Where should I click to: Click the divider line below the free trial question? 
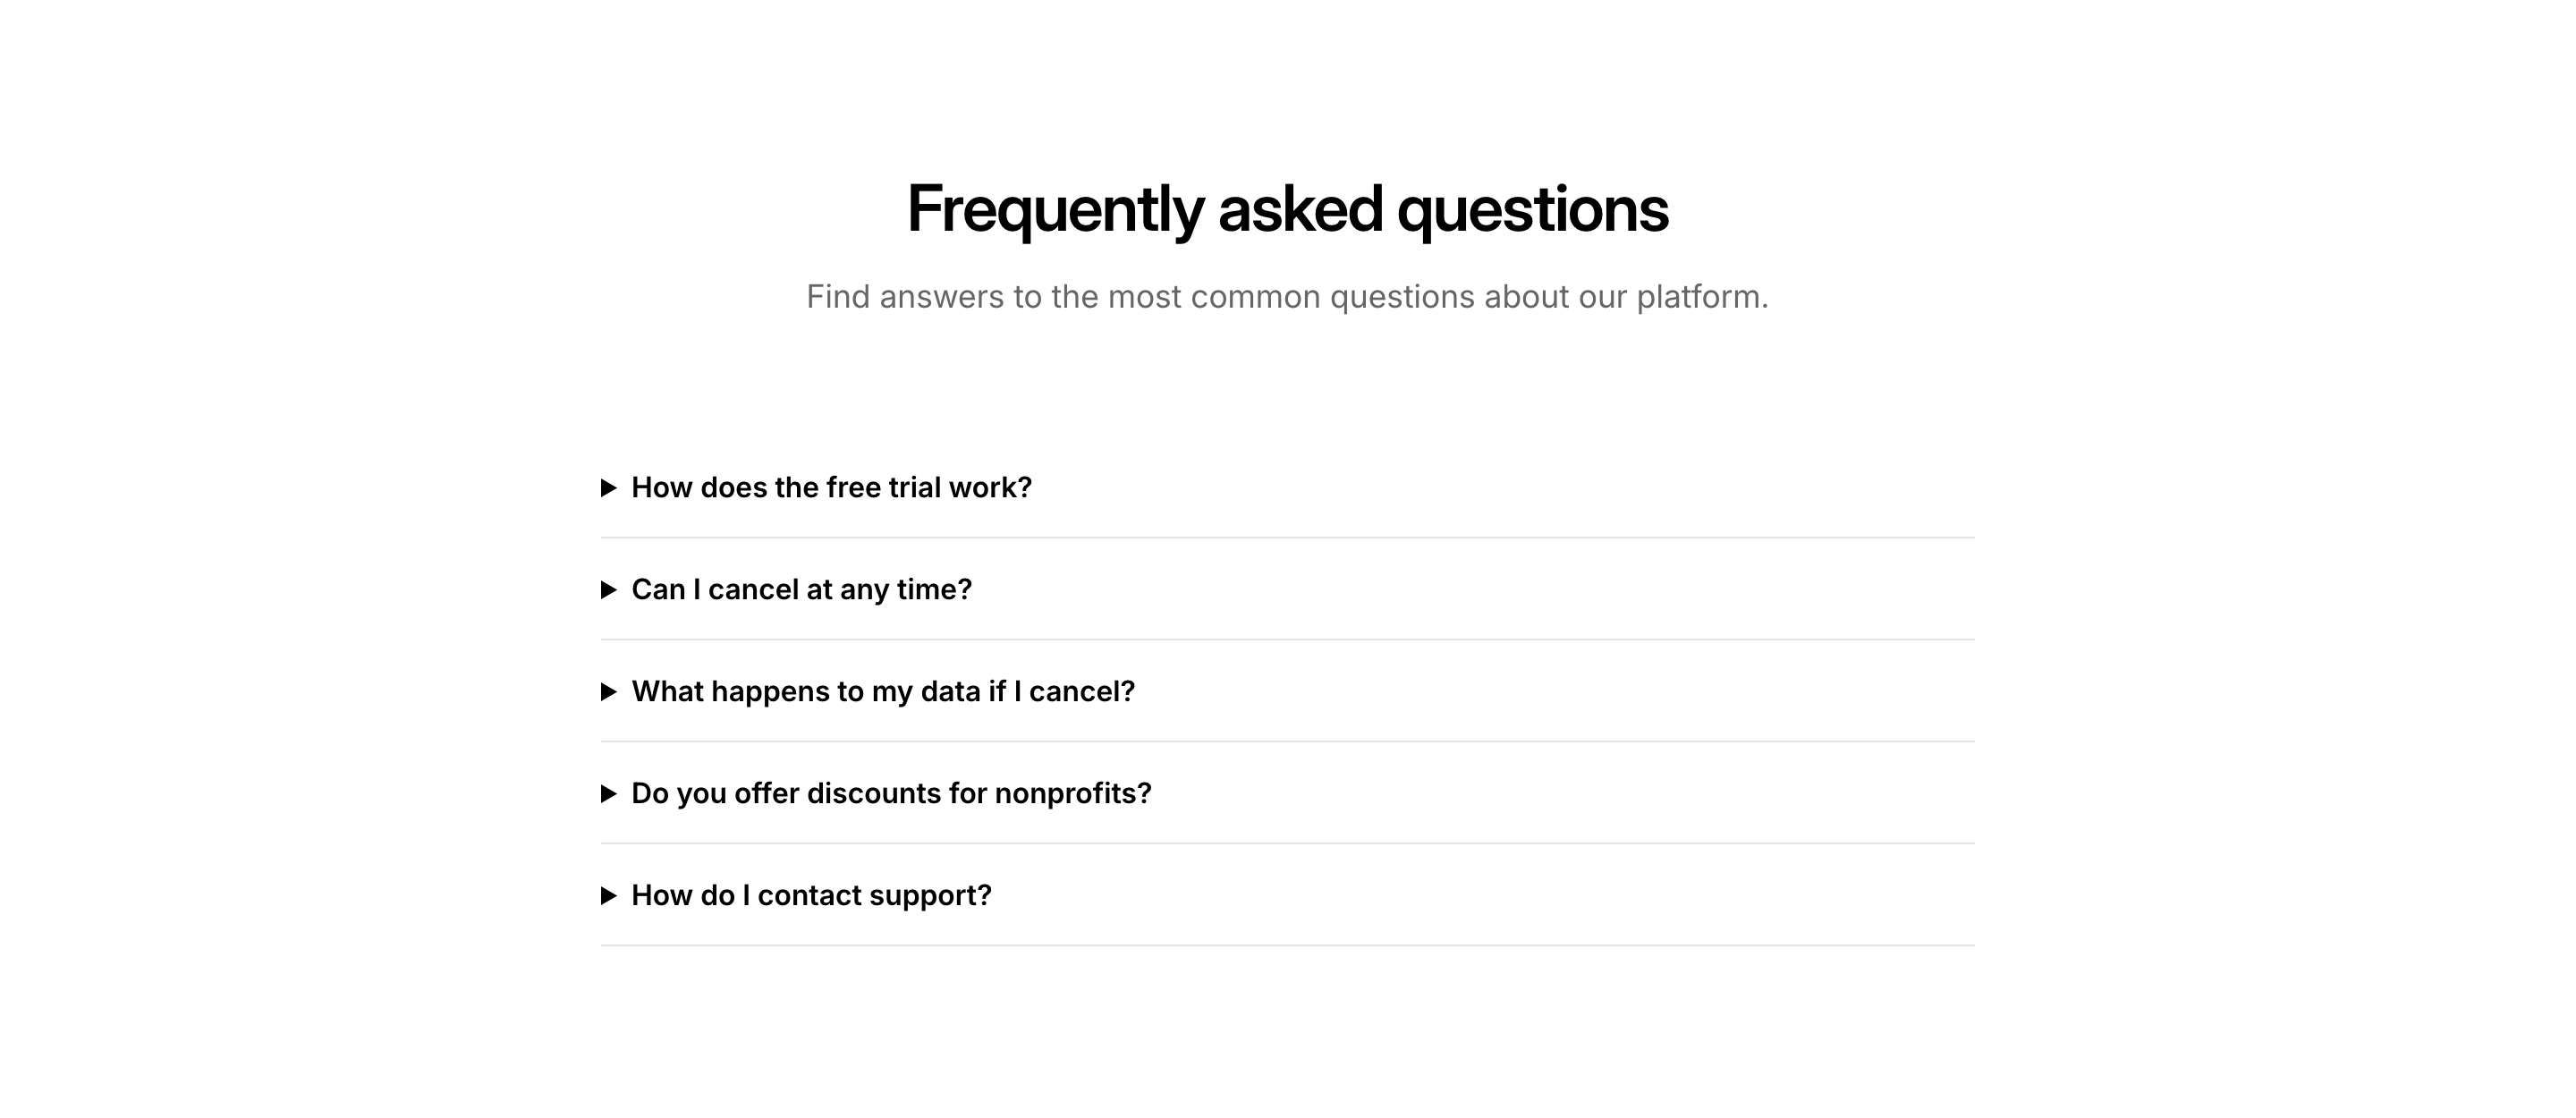coord(1287,538)
